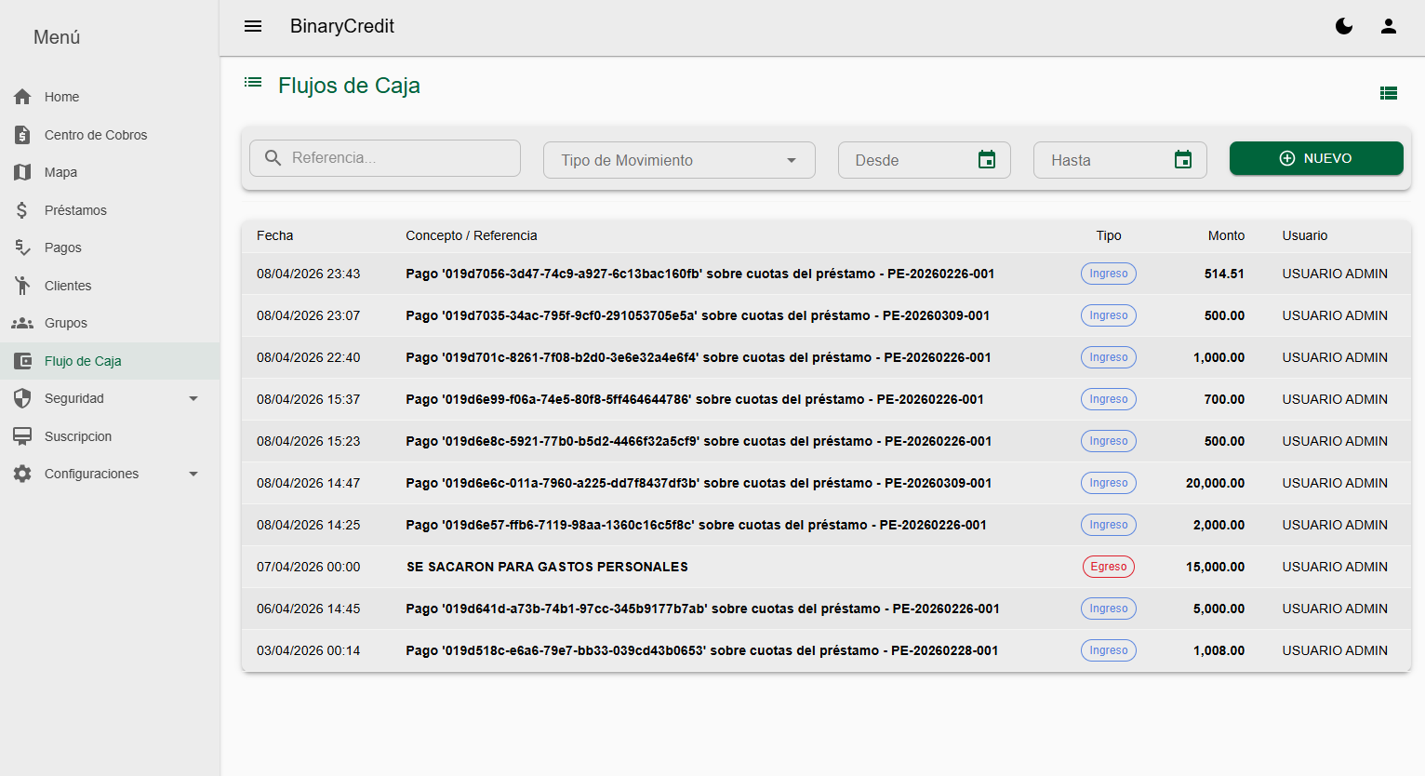The width and height of the screenshot is (1425, 776).
Task: Click the red Egreso badge
Action: [x=1109, y=567]
